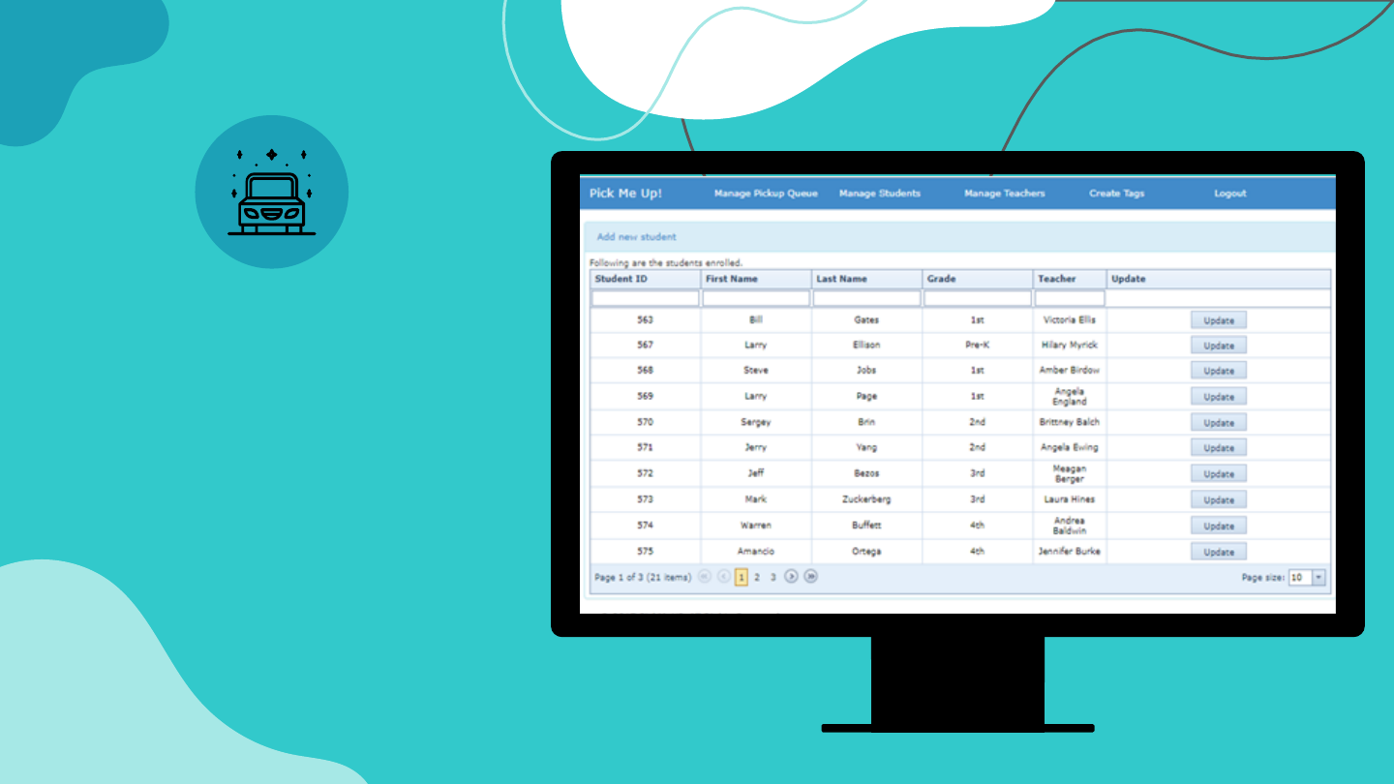Click the Add new student link

click(x=636, y=237)
